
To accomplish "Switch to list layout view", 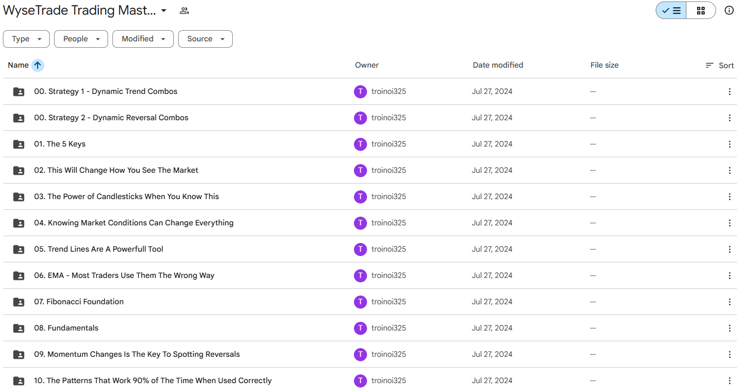I will 671,10.
